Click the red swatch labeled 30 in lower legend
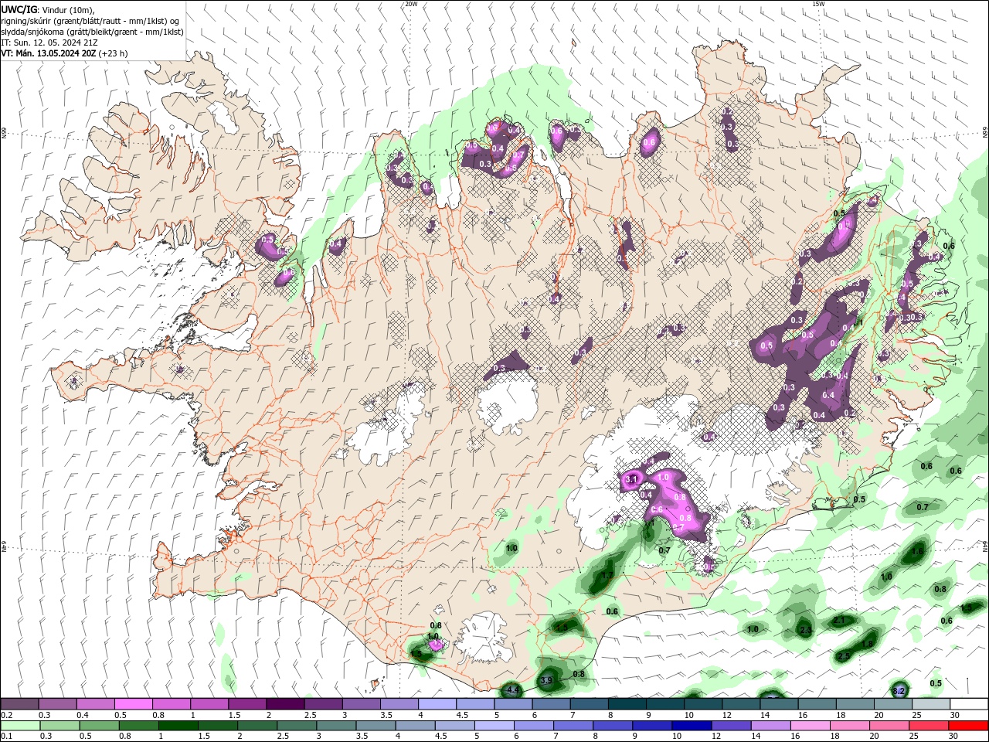The width and height of the screenshot is (989, 742). pyautogui.click(x=969, y=726)
